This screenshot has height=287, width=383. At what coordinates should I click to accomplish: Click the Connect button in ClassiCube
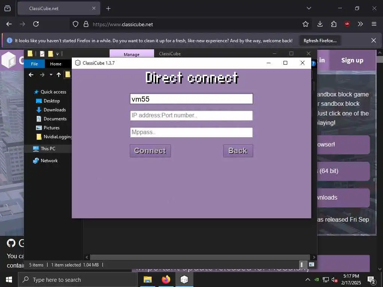coord(150,151)
